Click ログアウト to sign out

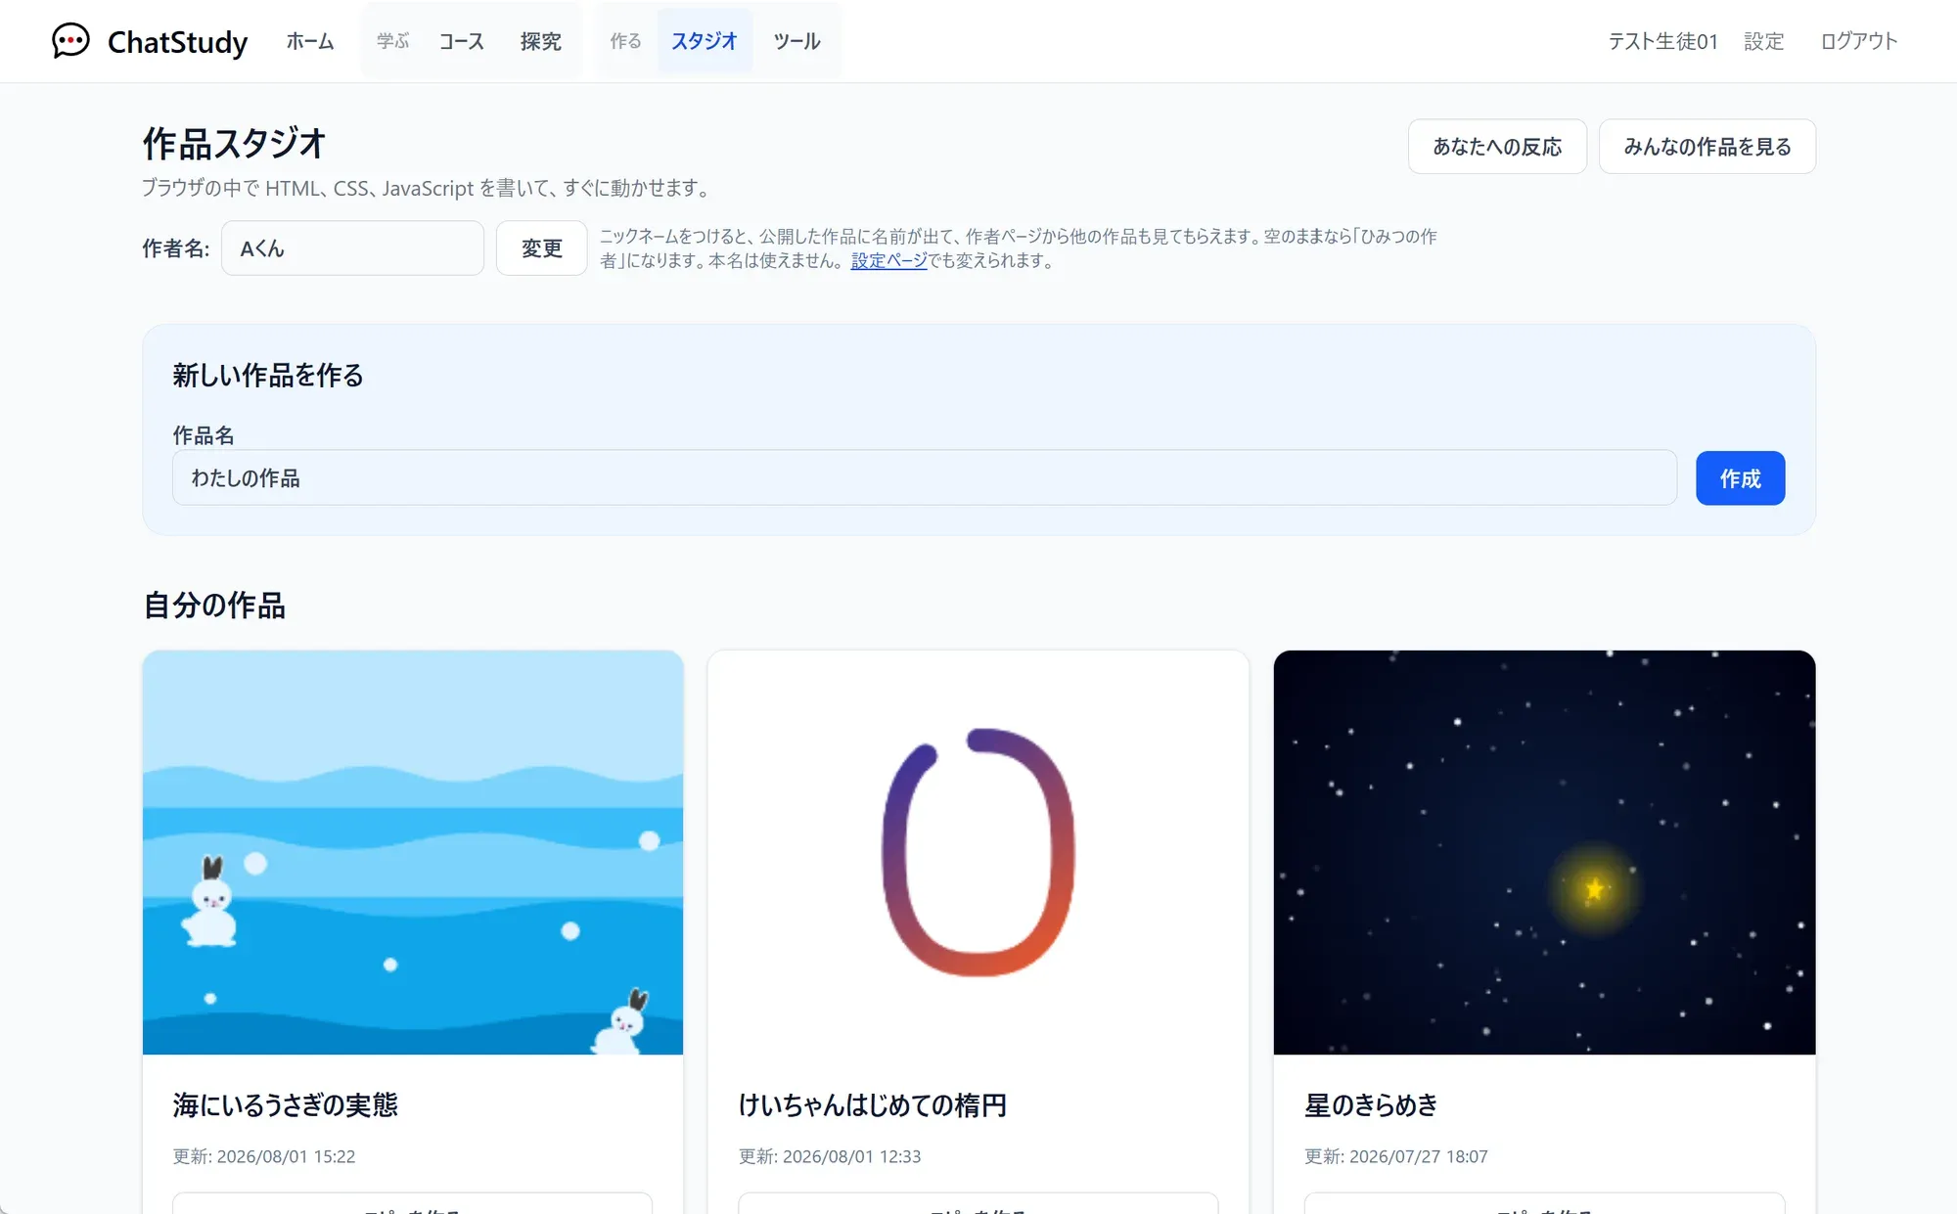click(x=1858, y=41)
